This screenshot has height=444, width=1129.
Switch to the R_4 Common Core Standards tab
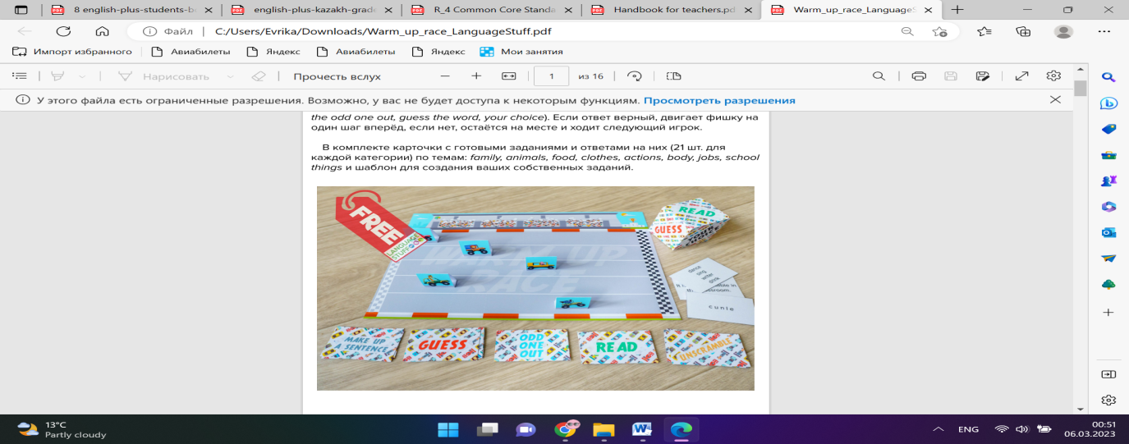(493, 10)
